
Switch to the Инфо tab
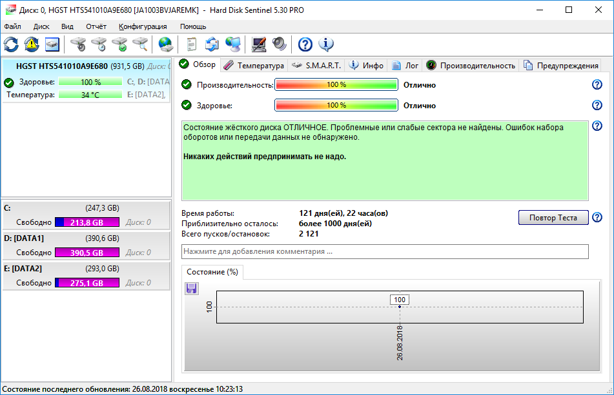[366, 66]
